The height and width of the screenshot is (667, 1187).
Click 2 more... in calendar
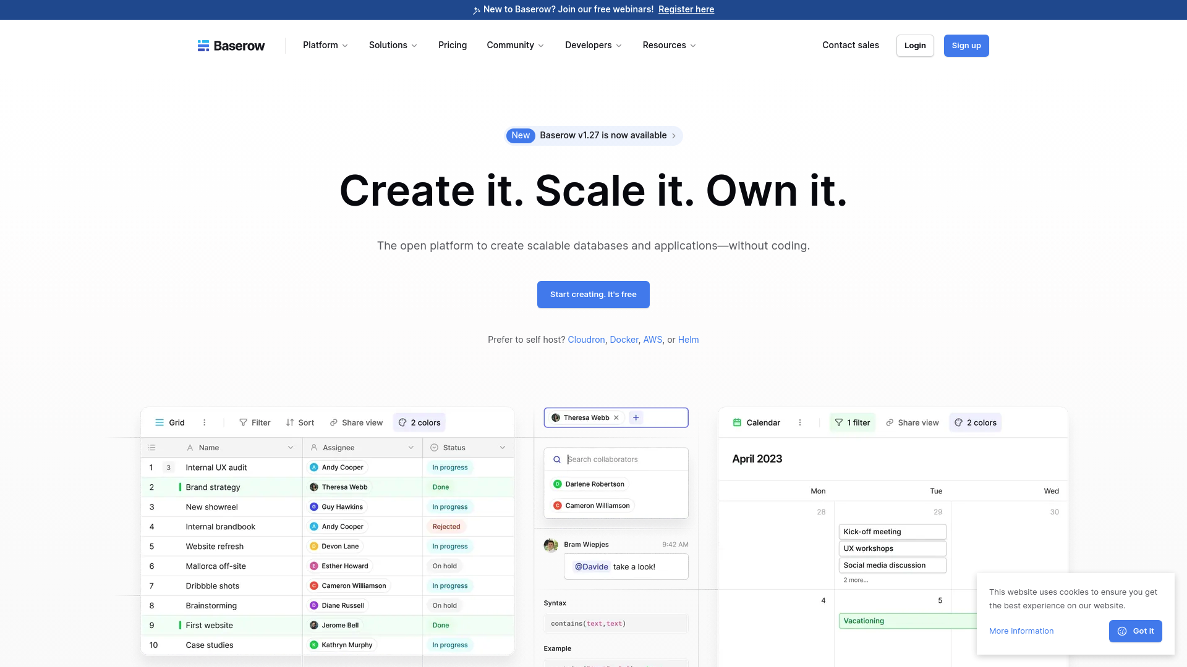pos(856,580)
